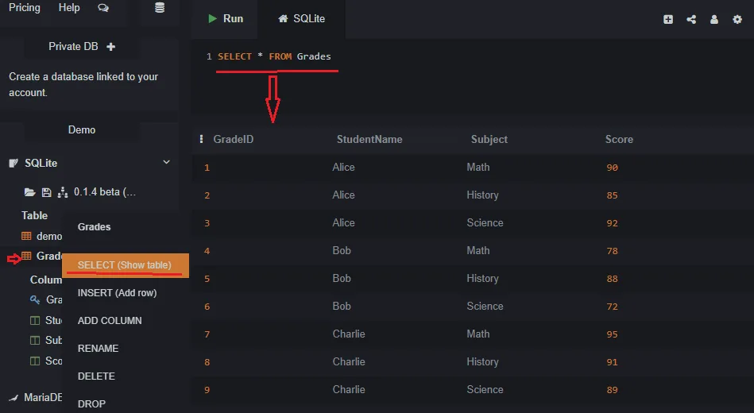The image size is (754, 413).
Task: Click the Private DB plus button
Action: pyautogui.click(x=111, y=47)
